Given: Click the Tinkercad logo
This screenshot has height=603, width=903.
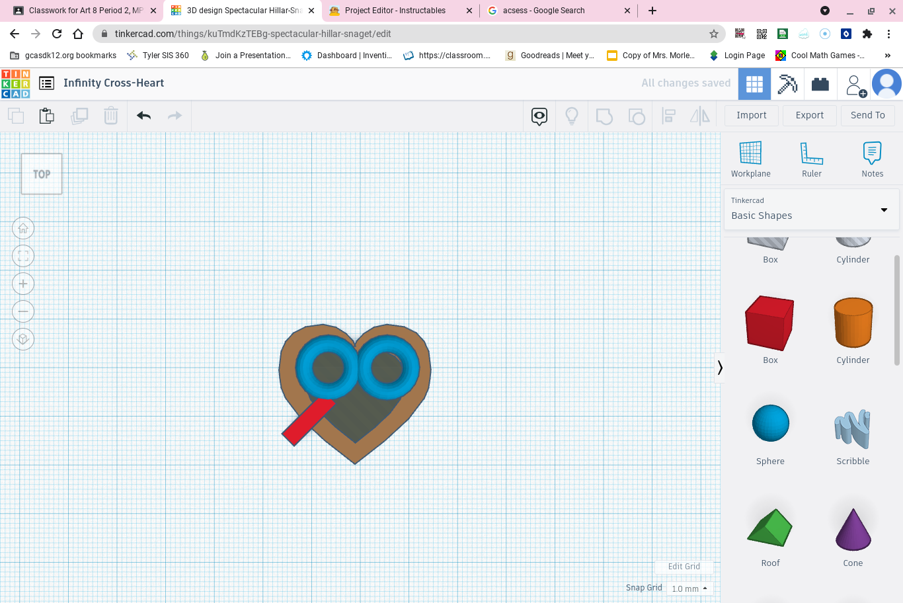Looking at the screenshot, I should [x=16, y=83].
